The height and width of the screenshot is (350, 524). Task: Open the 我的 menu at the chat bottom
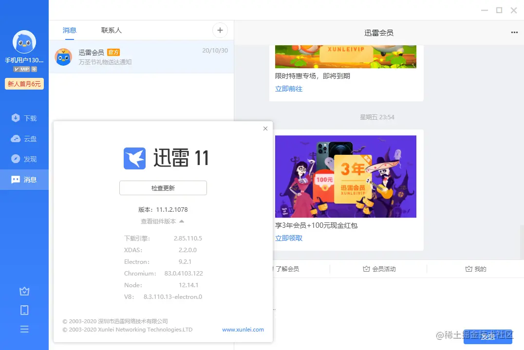pyautogui.click(x=475, y=269)
